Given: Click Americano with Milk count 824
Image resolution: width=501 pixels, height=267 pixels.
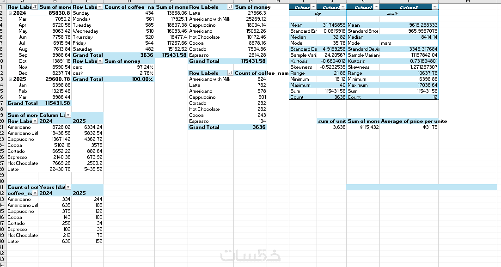Looking at the screenshot, I should 250,79.
